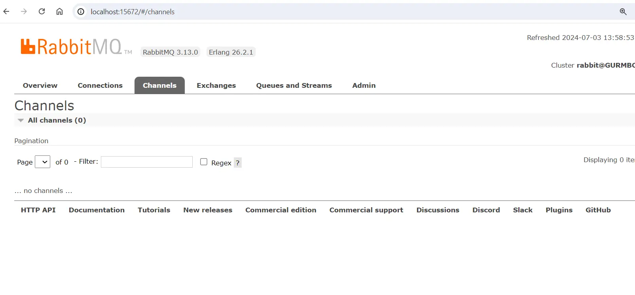Click the 'Displaying 0 items' text
This screenshot has height=295, width=635.
click(x=609, y=160)
